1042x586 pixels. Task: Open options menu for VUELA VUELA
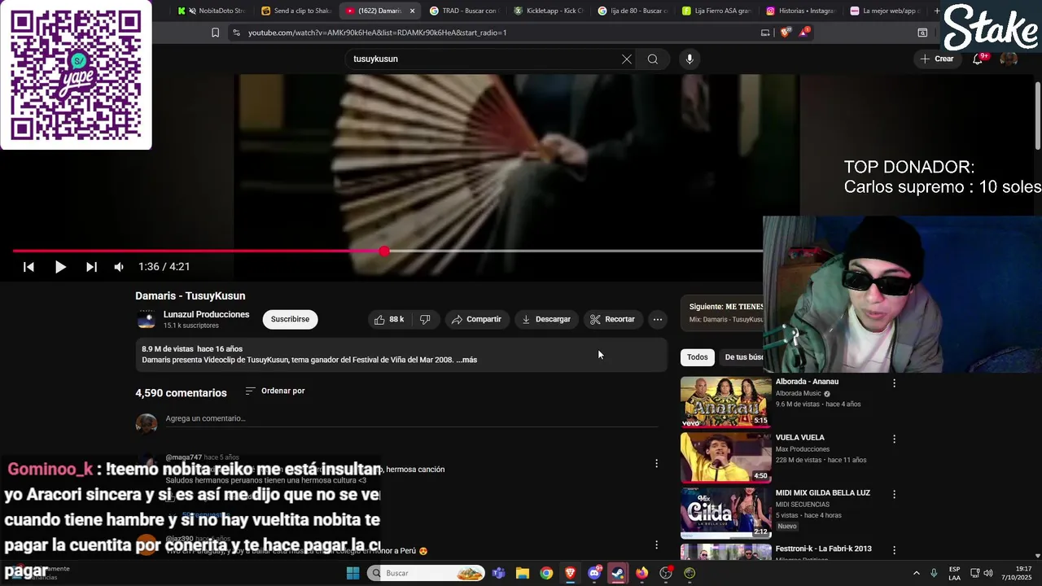pos(894,439)
